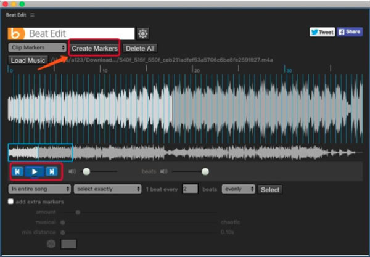The height and width of the screenshot is (257, 370).
Task: Mute beats volume speaker icon
Action: pyautogui.click(x=163, y=171)
